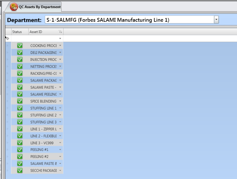Open the INJECTION PROC row dropdown arrow
The height and width of the screenshot is (179, 237).
point(60,59)
